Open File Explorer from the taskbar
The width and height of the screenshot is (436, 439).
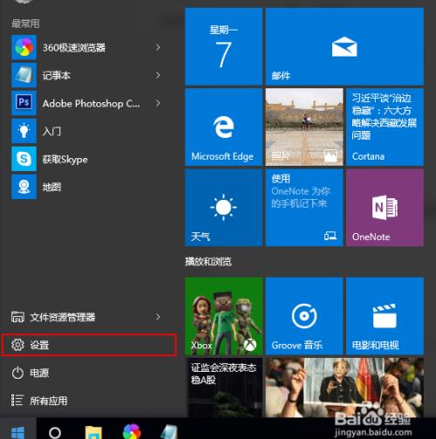click(93, 433)
